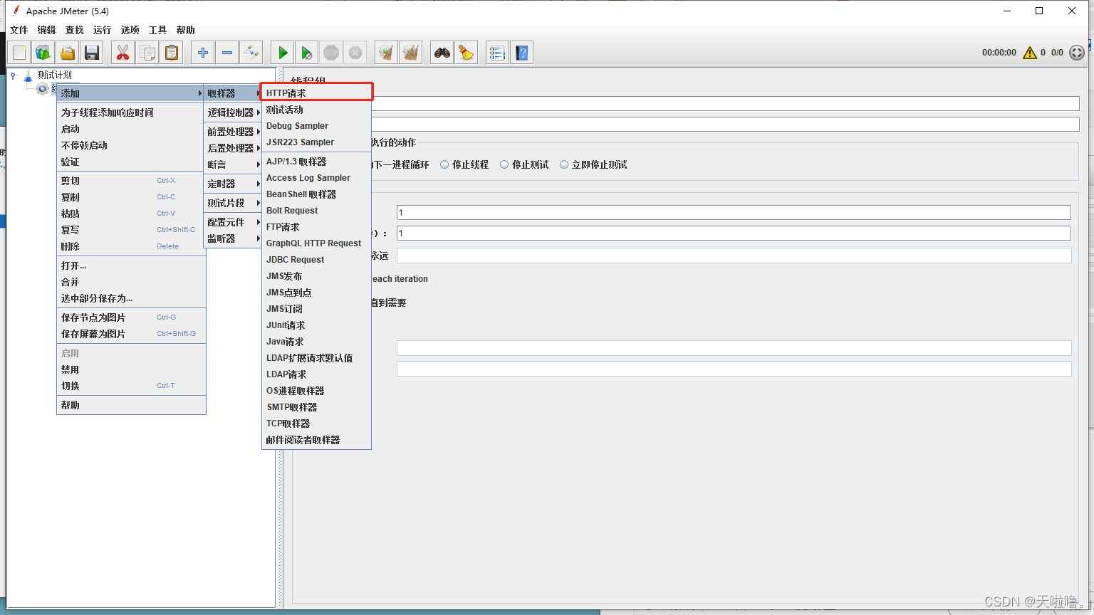Expand the 断言 submenu
The image size is (1094, 615).
click(x=233, y=164)
